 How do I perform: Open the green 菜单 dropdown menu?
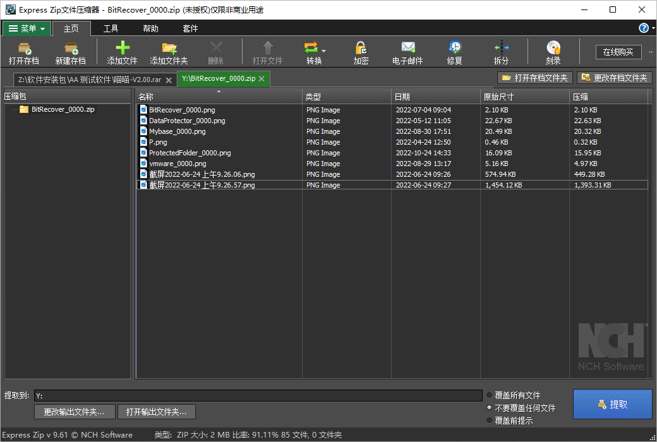coord(27,28)
